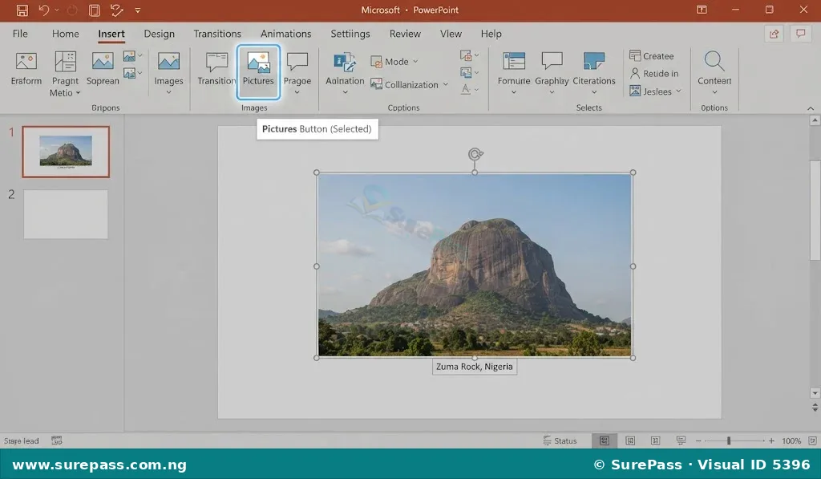Click the accessibility icon in status bar
Viewport: 821px width, 479px height.
coord(57,440)
